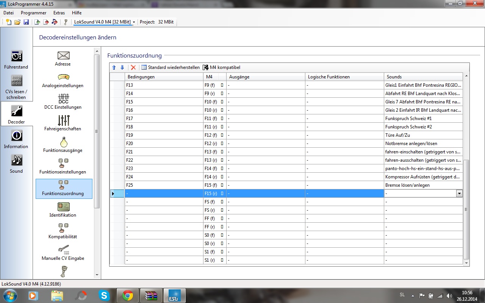Open Analogeinstellungen page
The height and width of the screenshot is (303, 485).
click(x=63, y=80)
